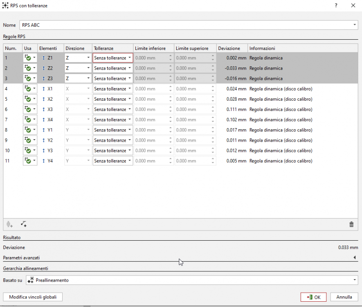This screenshot has width=362, height=307.
Task: Click the add element selection icon
Action: click(23, 224)
